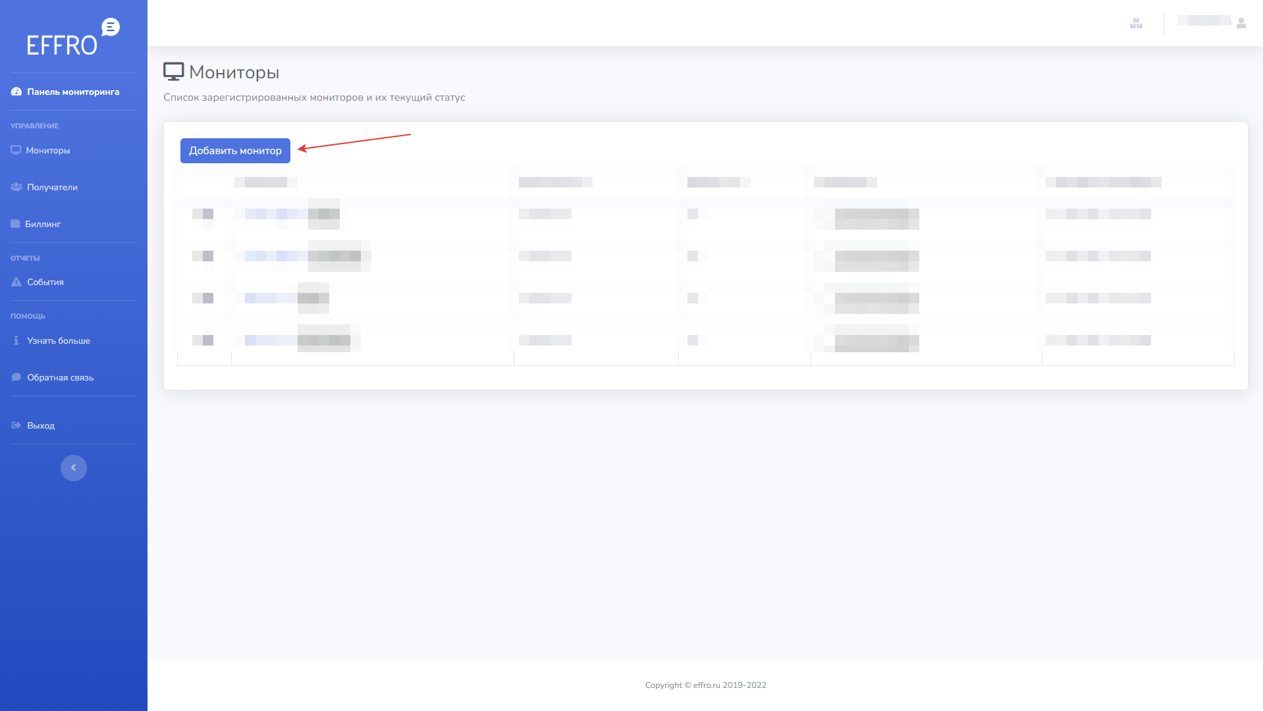Go to События reports page

click(45, 282)
